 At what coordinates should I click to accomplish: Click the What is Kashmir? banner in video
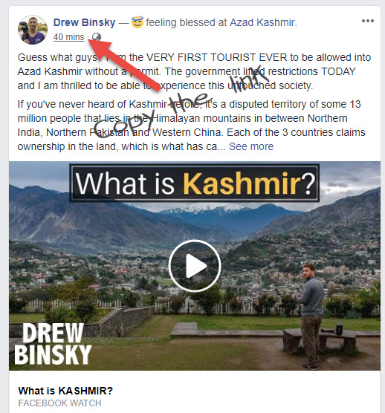coord(195,183)
